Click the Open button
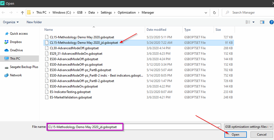 235,134
